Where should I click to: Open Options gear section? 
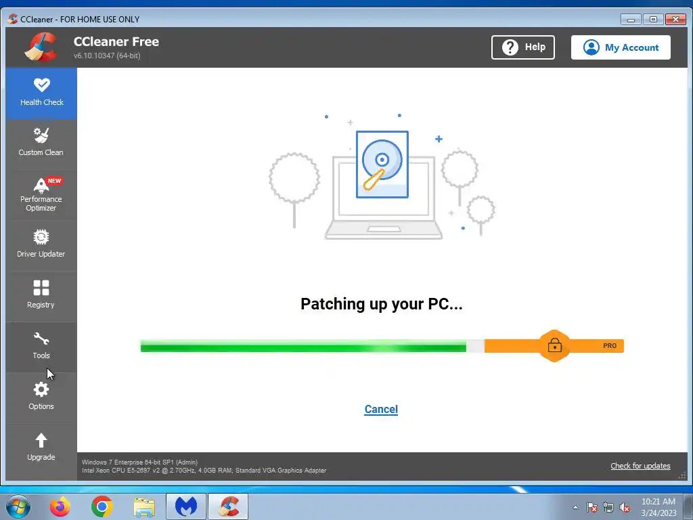coord(41,397)
